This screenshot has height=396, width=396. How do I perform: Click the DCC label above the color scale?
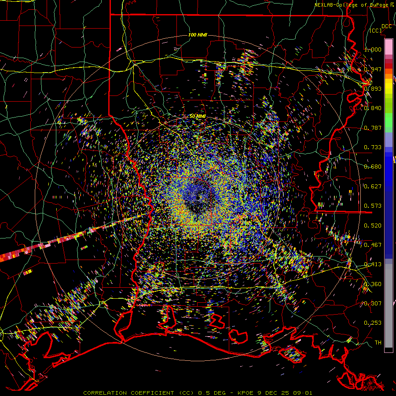(386, 26)
